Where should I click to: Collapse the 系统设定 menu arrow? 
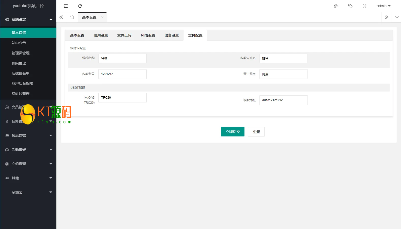51,19
